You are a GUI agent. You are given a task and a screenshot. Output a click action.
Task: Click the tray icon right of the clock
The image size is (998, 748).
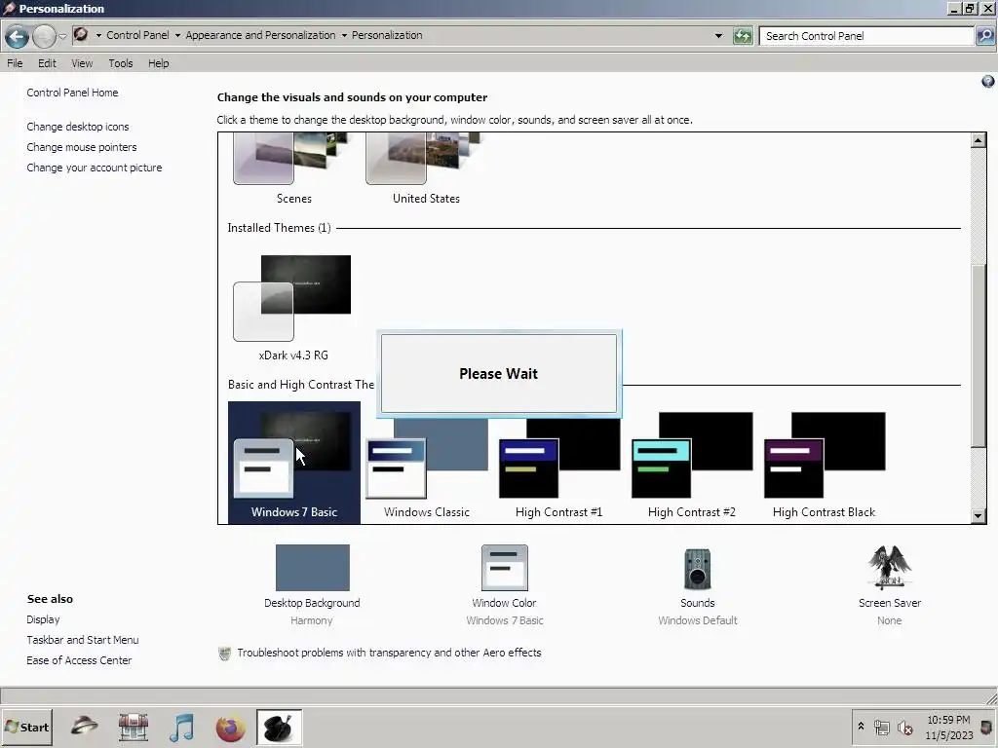(x=986, y=727)
